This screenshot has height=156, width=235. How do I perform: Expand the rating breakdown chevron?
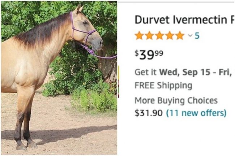pyautogui.click(x=190, y=36)
